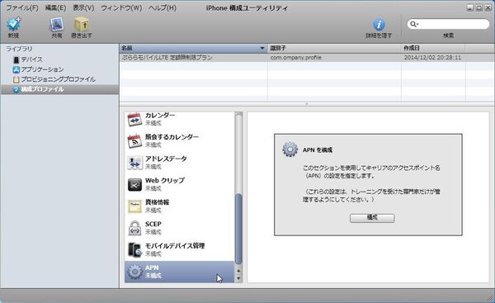Viewport: 495px width, 303px height.
Task: Click the search magnifier icon
Action: [413, 24]
